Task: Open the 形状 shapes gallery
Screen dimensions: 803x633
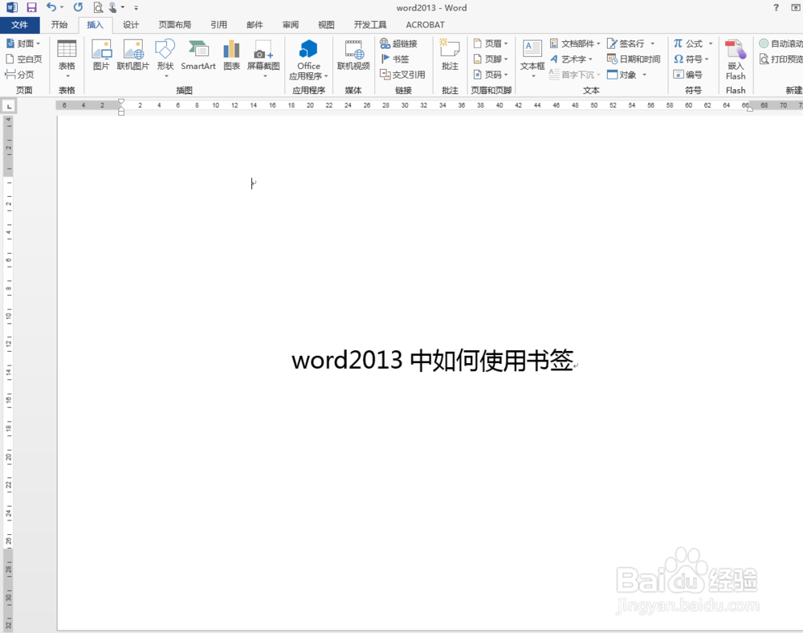Action: click(165, 58)
